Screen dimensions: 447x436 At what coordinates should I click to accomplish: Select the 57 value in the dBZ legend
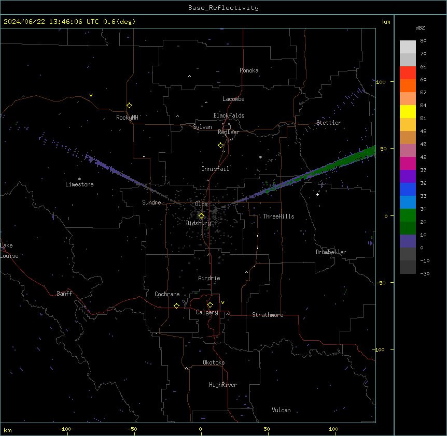[x=423, y=93]
